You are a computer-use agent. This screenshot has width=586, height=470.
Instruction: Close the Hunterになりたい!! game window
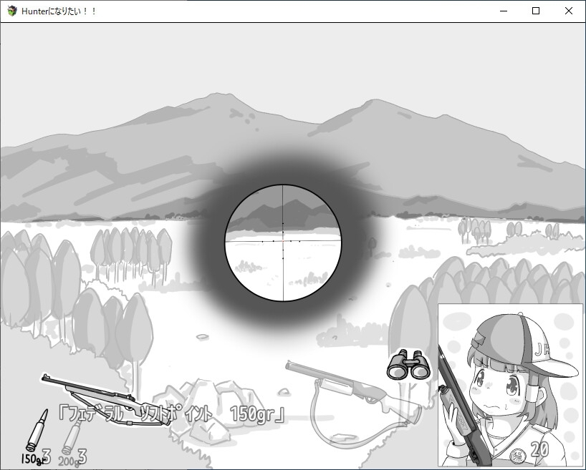pyautogui.click(x=569, y=11)
